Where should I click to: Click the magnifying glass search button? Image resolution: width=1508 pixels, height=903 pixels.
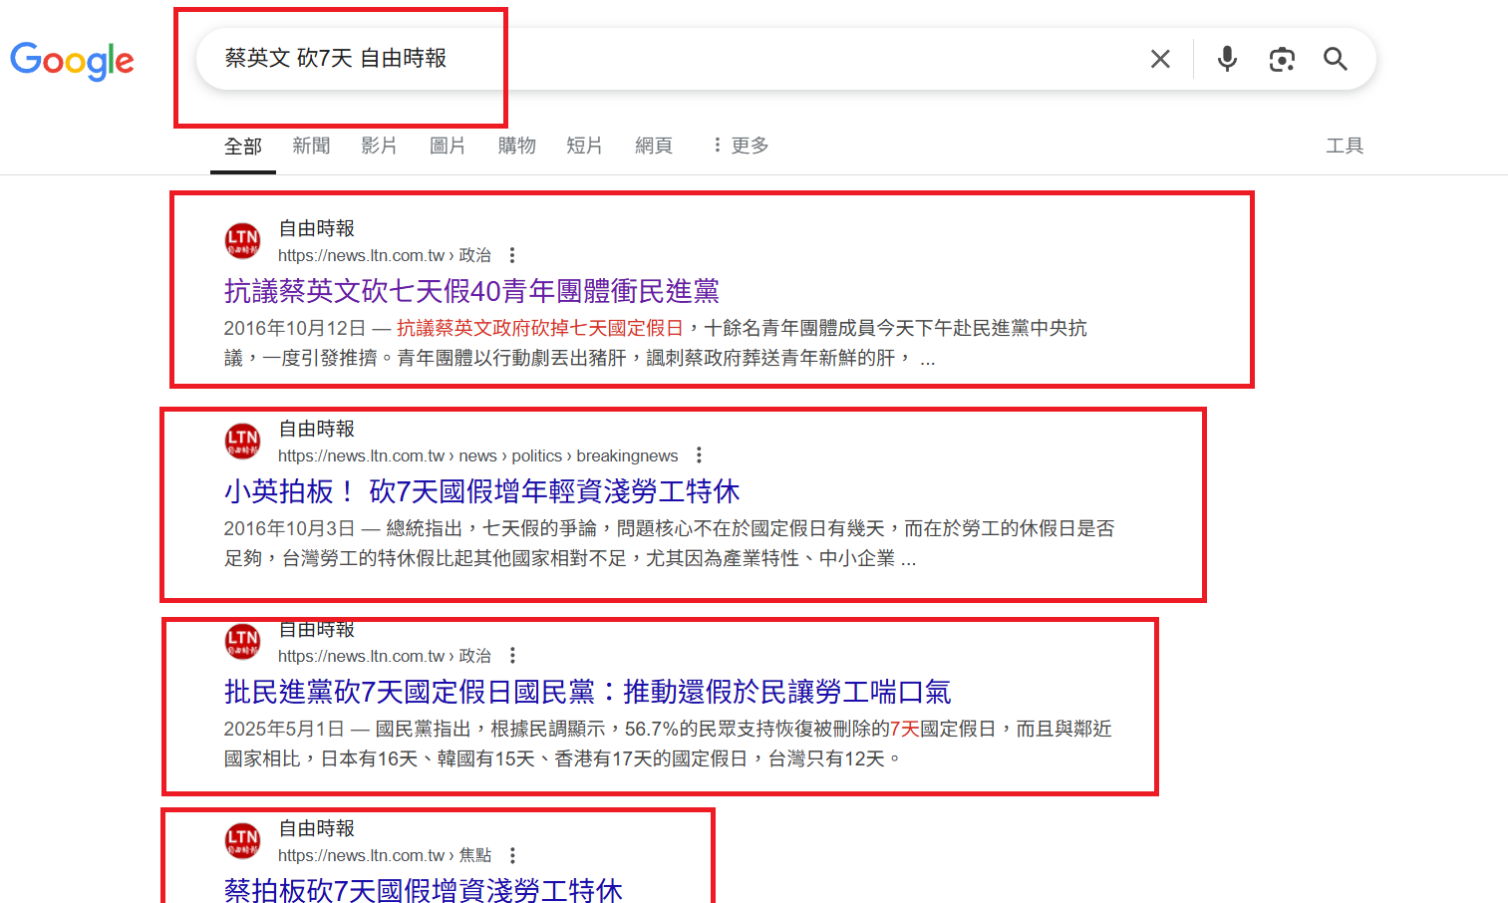pyautogui.click(x=1336, y=59)
